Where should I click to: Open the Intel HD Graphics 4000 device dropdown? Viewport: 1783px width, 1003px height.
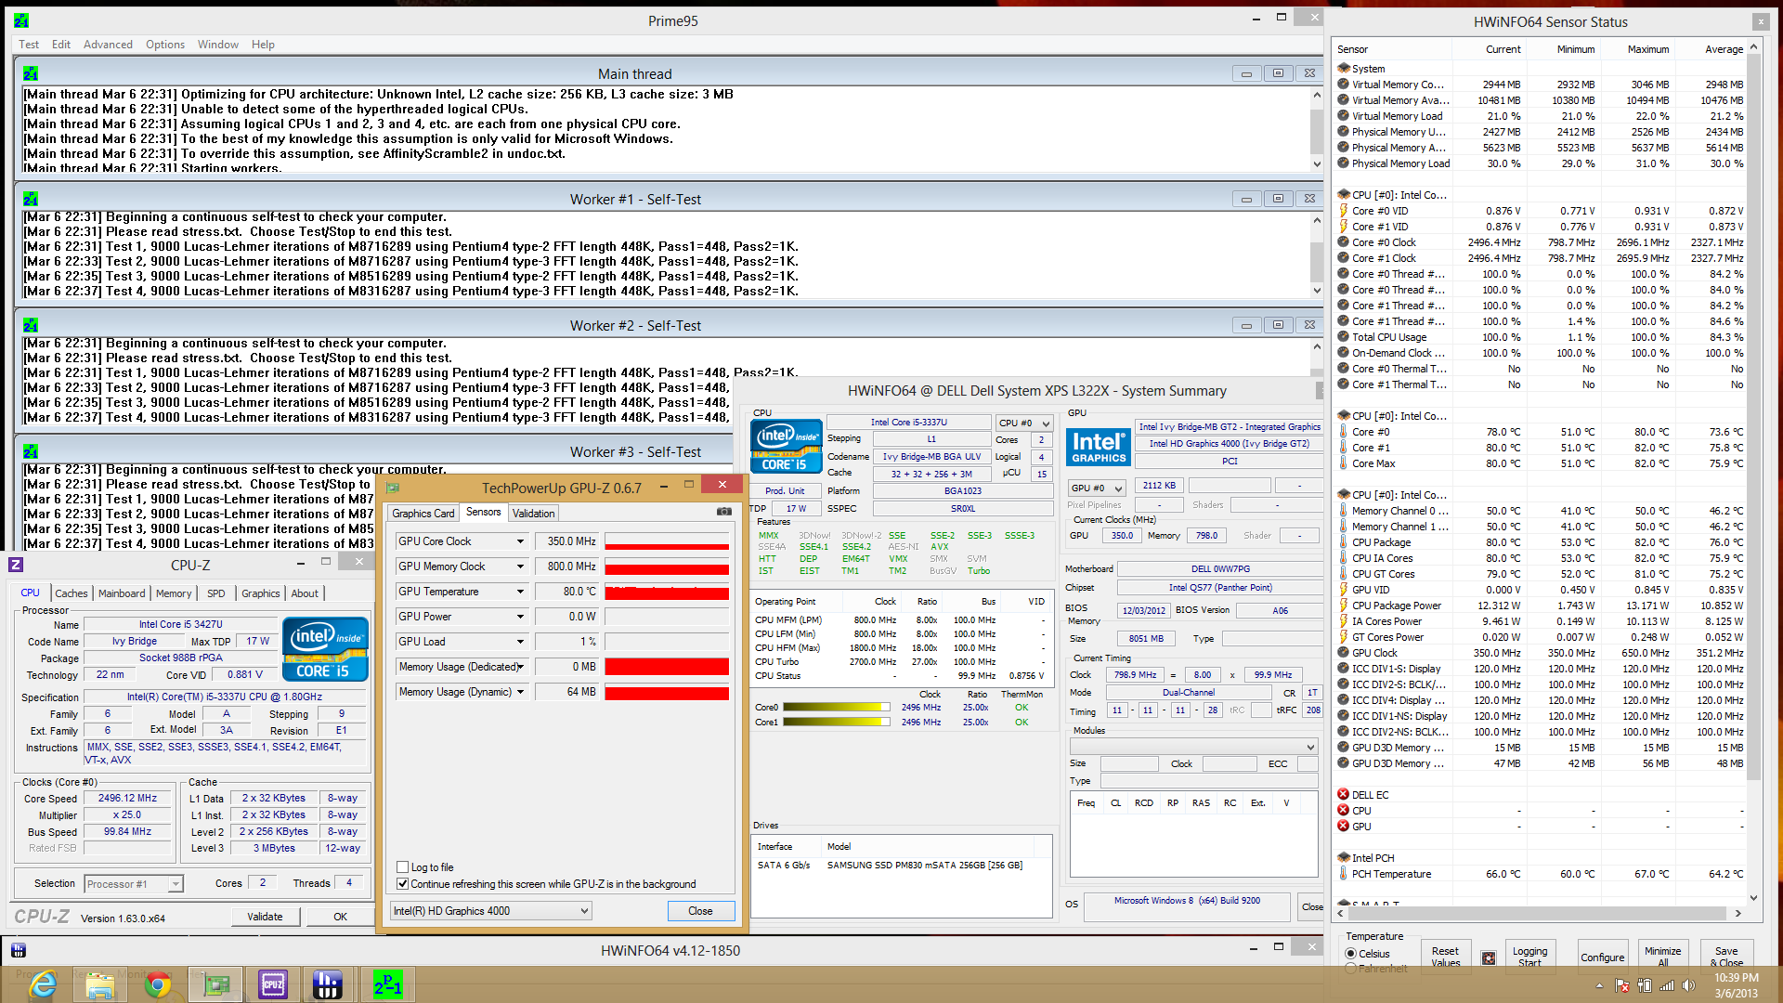(x=584, y=911)
